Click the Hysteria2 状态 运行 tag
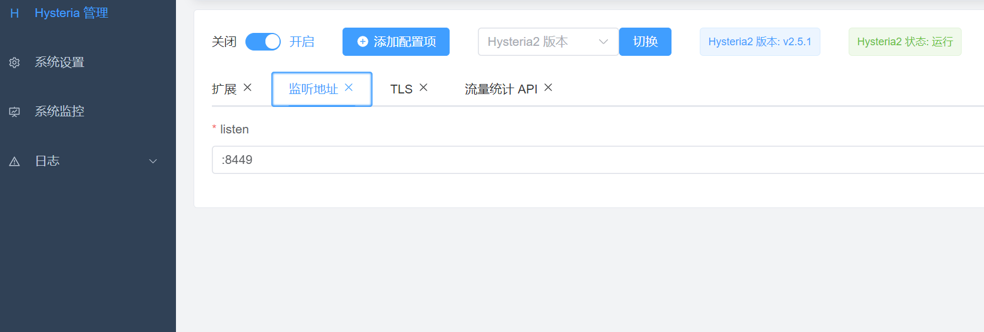The height and width of the screenshot is (332, 984). click(x=905, y=42)
